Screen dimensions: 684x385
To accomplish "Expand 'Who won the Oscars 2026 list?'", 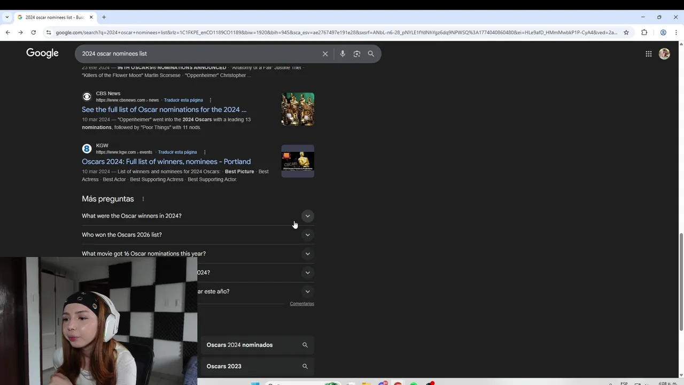I will point(198,235).
